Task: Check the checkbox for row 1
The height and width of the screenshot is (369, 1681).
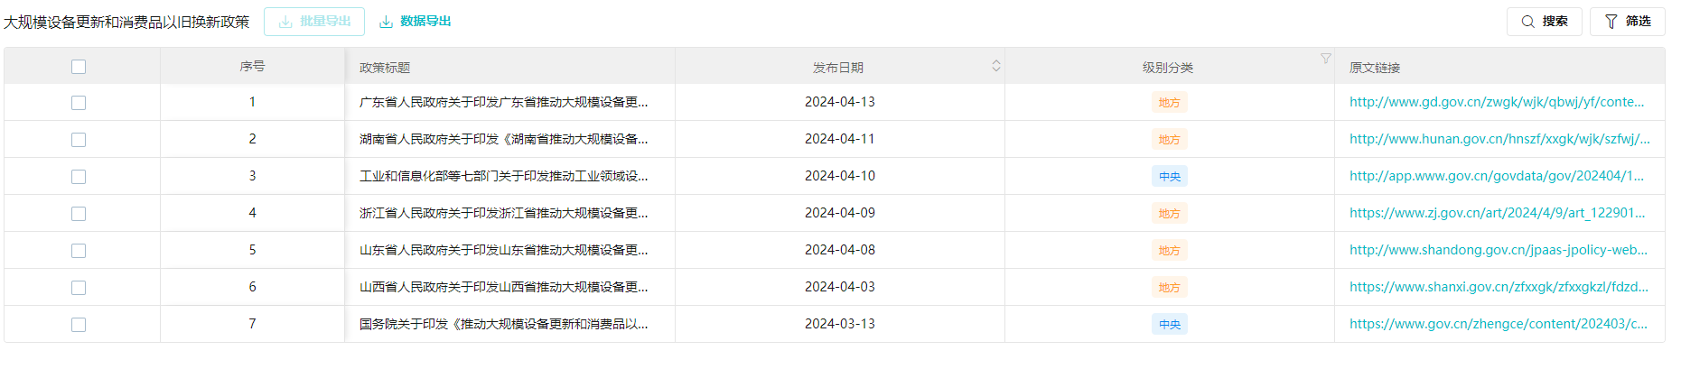Action: [x=79, y=103]
